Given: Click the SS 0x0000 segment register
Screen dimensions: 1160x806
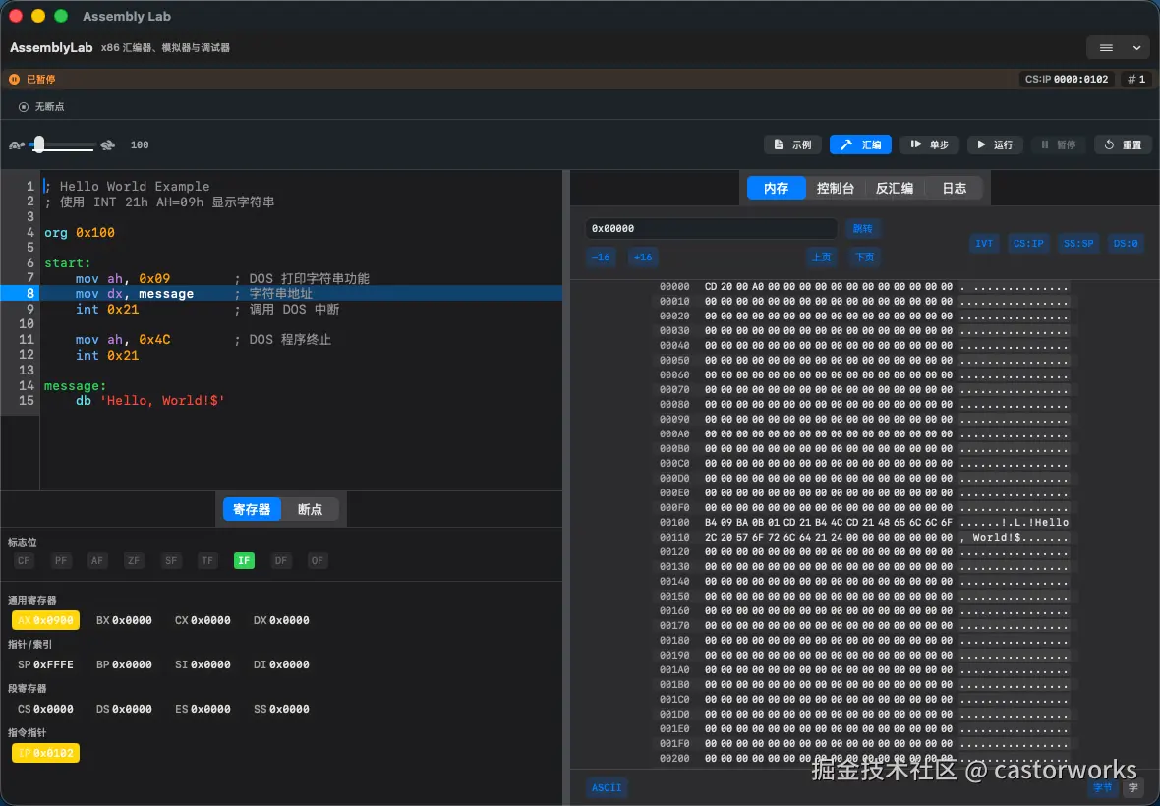Looking at the screenshot, I should pyautogui.click(x=281, y=709).
